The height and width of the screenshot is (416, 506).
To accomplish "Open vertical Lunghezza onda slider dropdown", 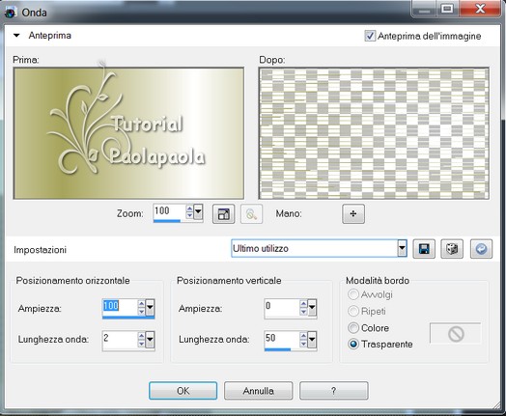I will (312, 339).
